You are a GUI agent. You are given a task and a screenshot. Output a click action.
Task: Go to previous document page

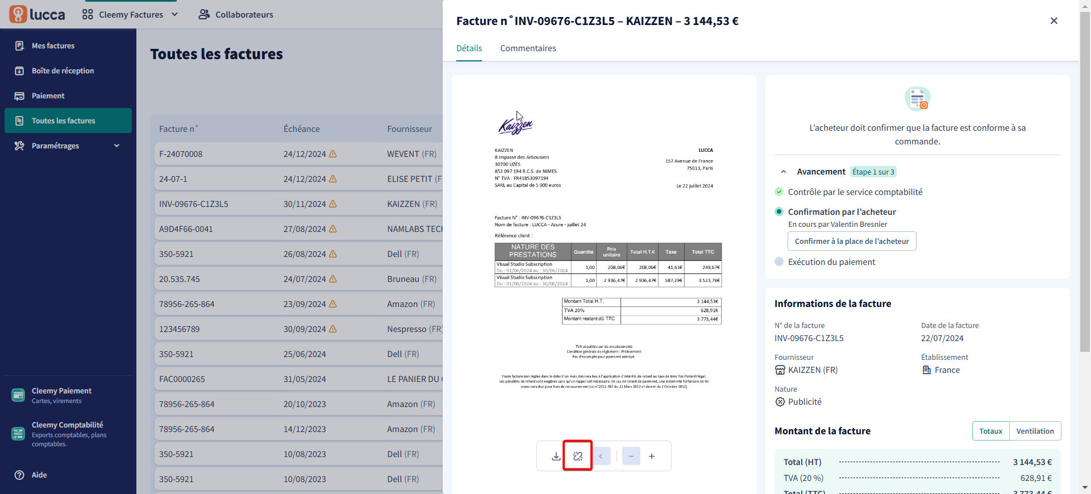[601, 456]
